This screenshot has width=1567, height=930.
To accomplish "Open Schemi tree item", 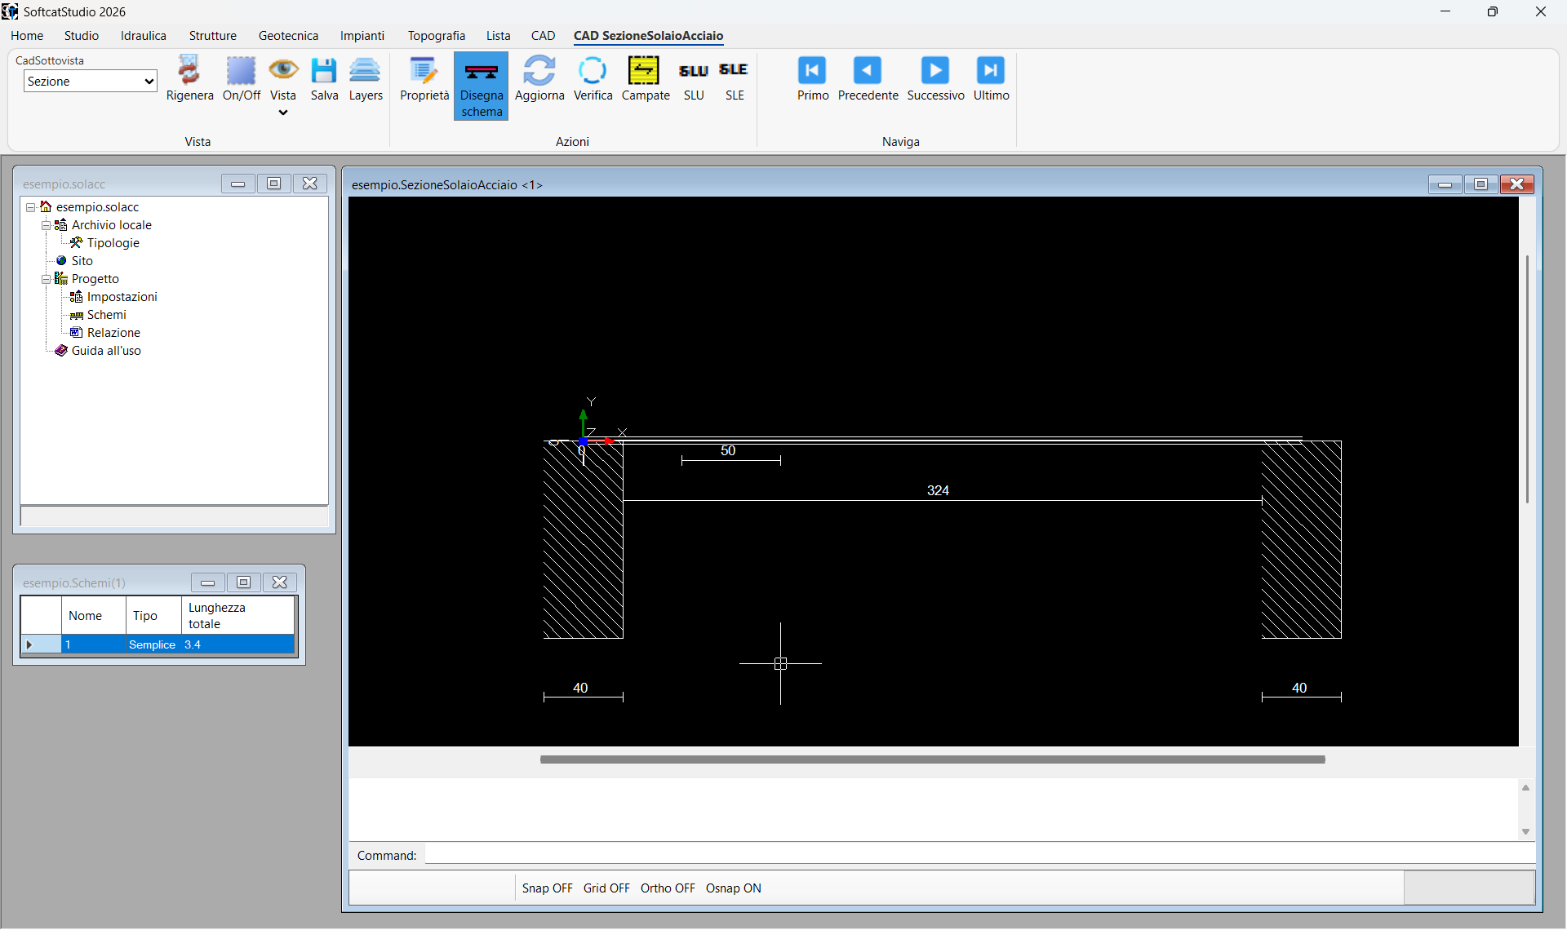I will [106, 315].
